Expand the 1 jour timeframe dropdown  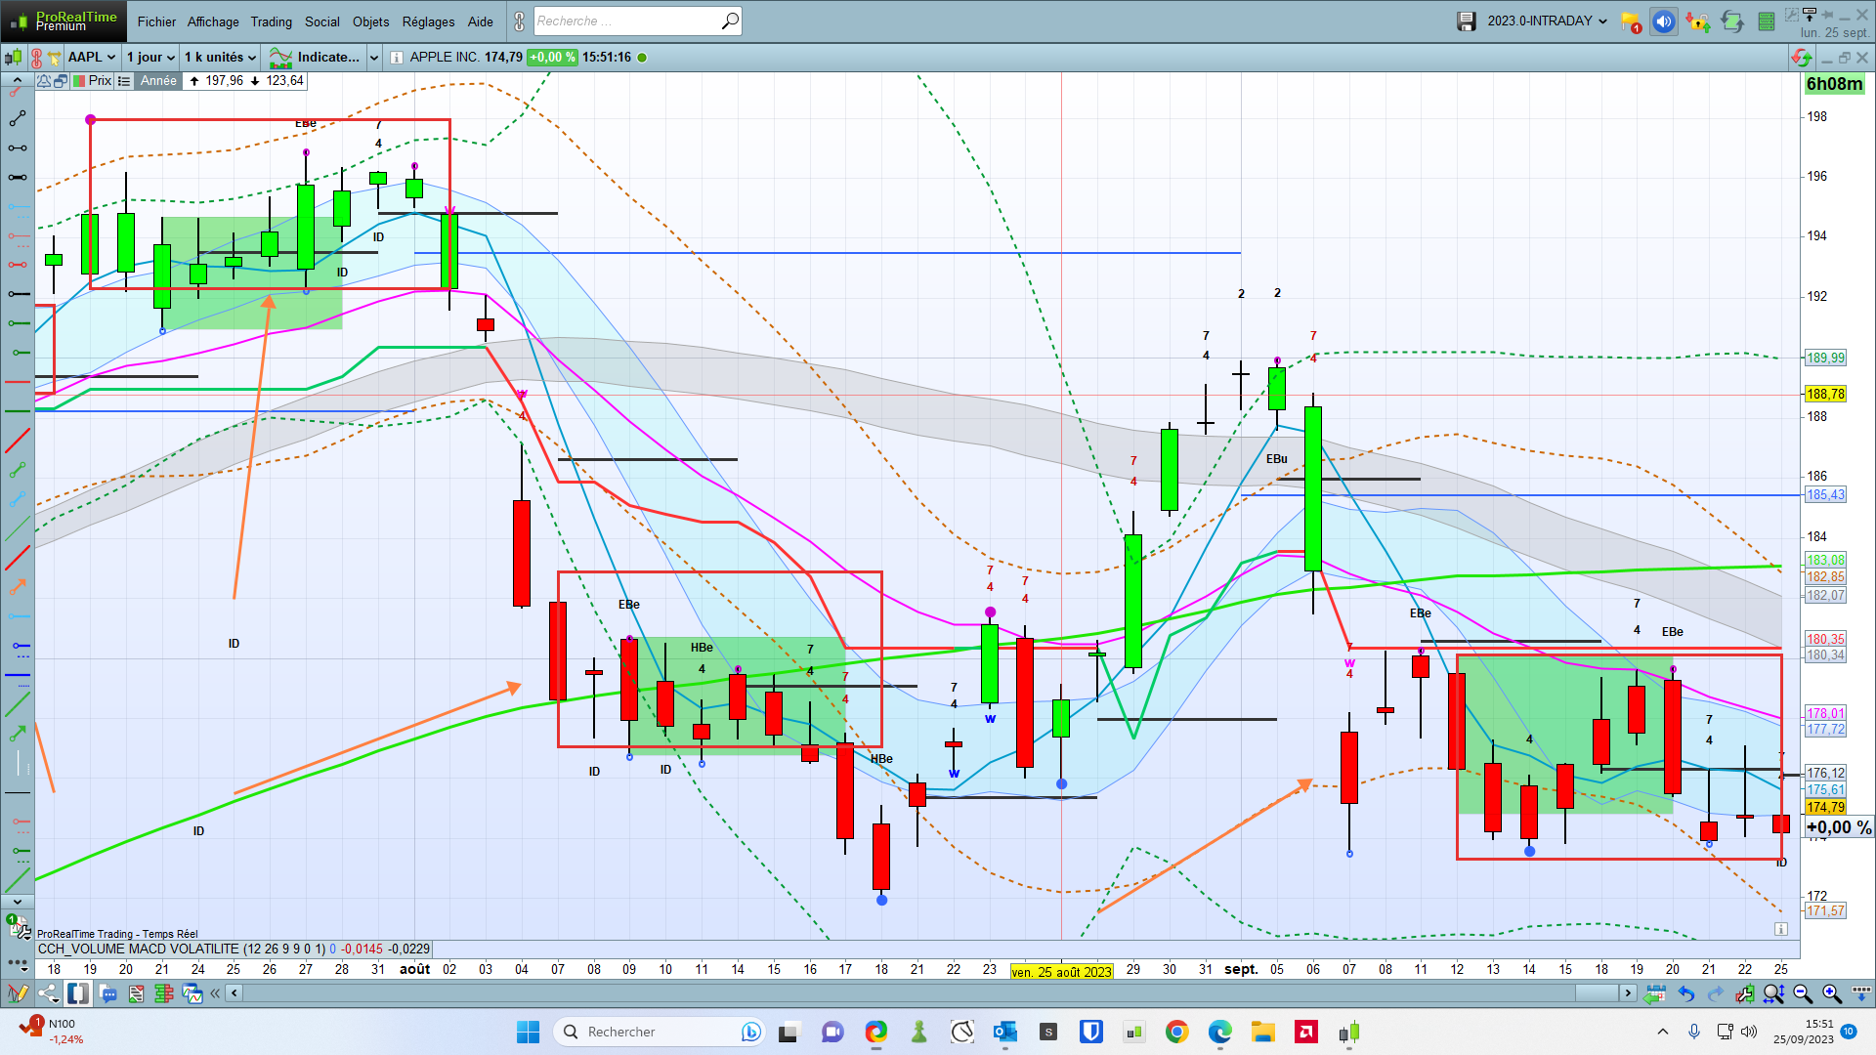150,58
